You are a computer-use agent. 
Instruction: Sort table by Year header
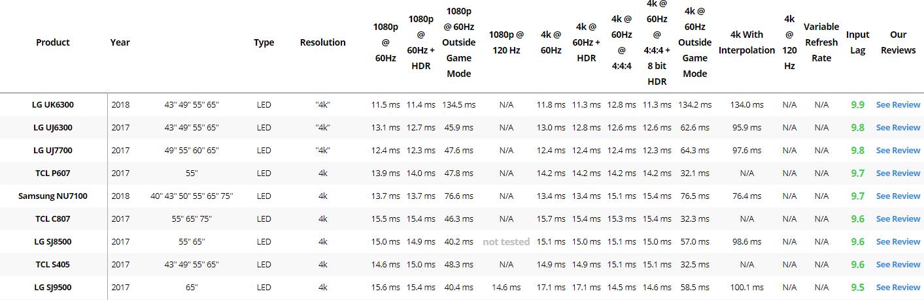[120, 42]
